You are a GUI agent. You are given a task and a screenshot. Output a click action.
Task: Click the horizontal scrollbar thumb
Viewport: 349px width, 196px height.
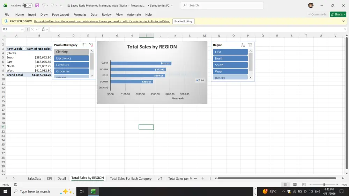(277, 178)
